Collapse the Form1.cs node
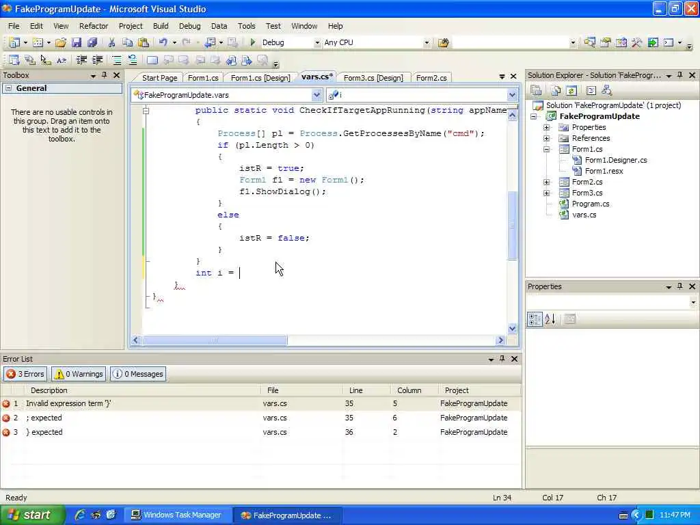 (x=546, y=149)
